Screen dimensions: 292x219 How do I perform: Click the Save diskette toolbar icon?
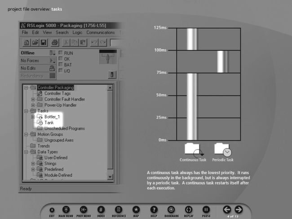point(44,43)
